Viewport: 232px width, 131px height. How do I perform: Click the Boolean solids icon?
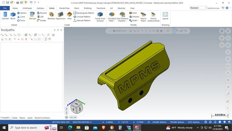(x=51, y=16)
